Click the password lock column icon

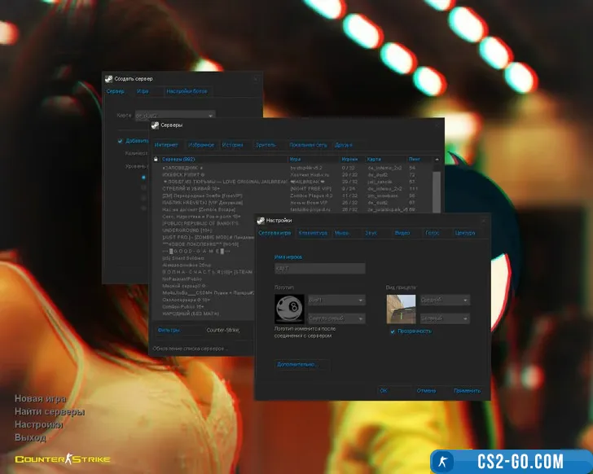click(x=156, y=159)
